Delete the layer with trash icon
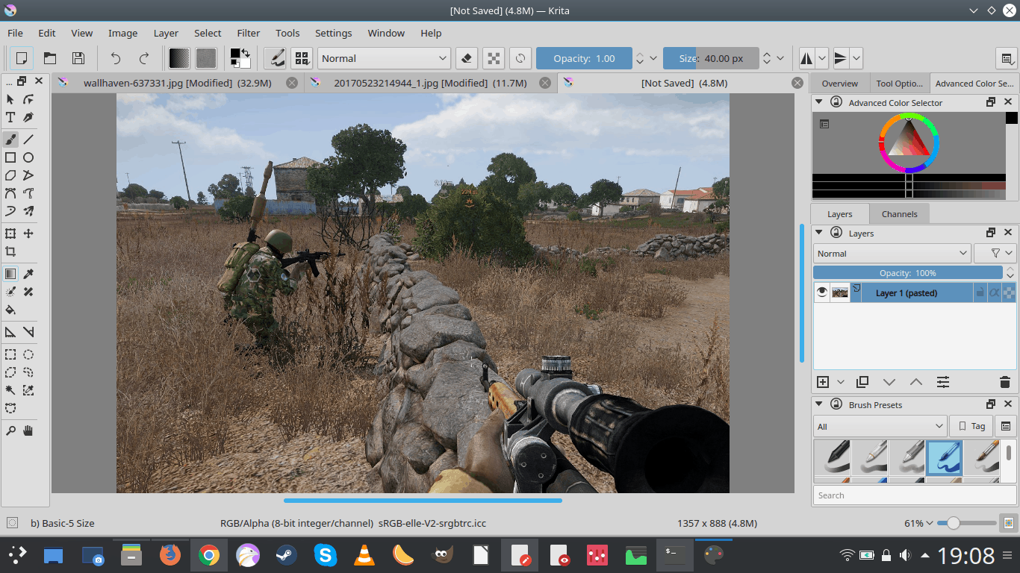The height and width of the screenshot is (573, 1020). point(1004,382)
